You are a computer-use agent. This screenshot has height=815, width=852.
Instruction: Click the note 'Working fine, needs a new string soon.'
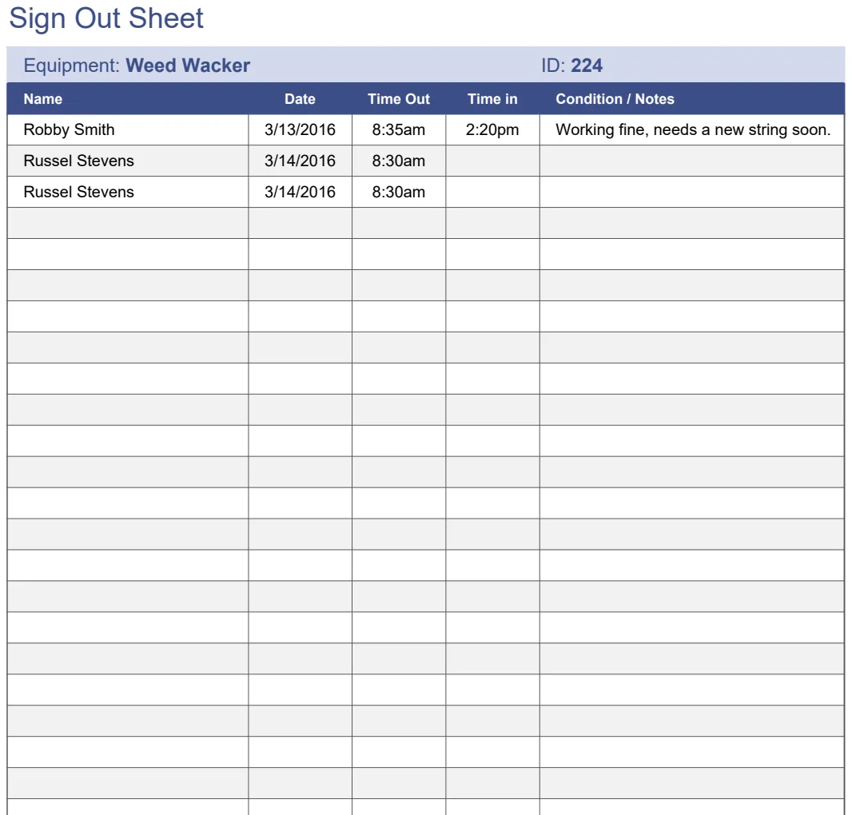coord(693,130)
